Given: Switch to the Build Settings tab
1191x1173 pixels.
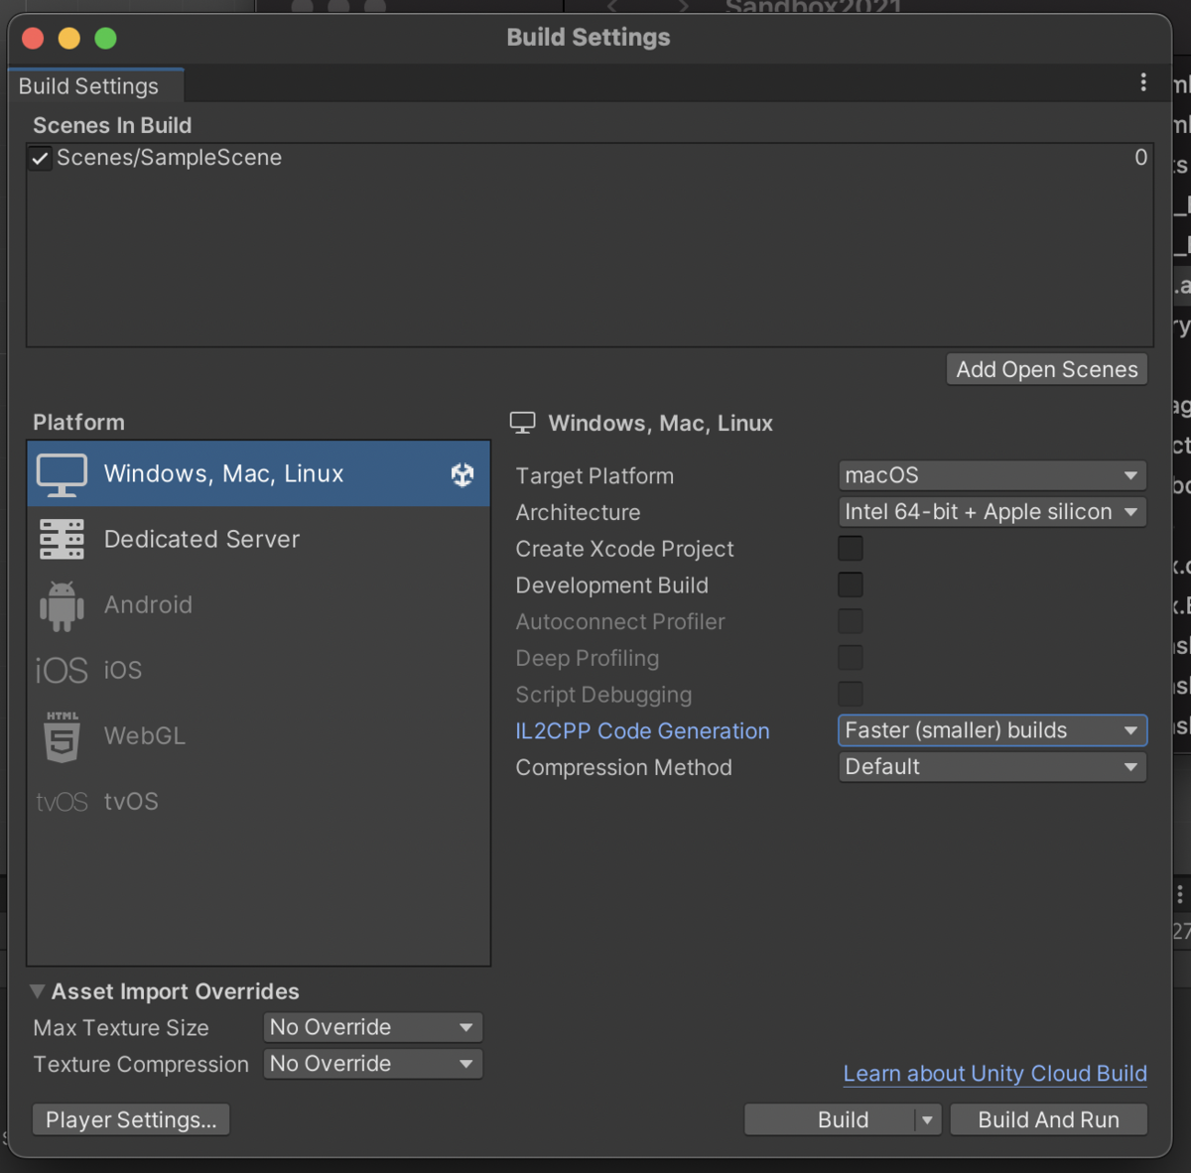Looking at the screenshot, I should tap(87, 85).
